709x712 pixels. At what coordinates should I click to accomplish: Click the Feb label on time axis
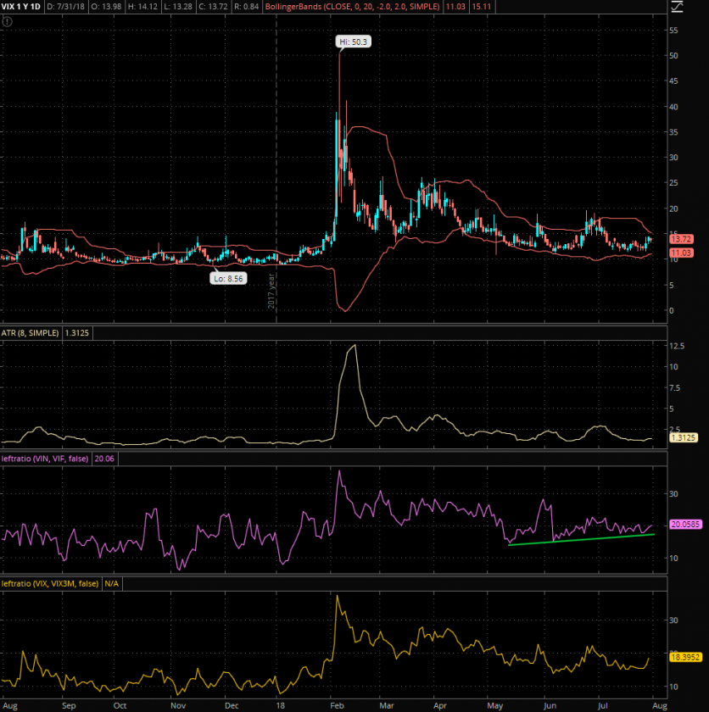tap(335, 704)
